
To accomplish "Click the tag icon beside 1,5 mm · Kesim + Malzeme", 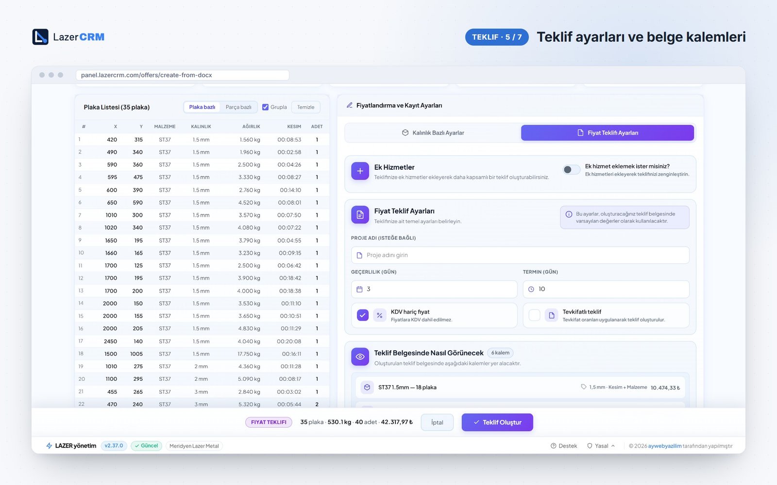I will (x=584, y=387).
